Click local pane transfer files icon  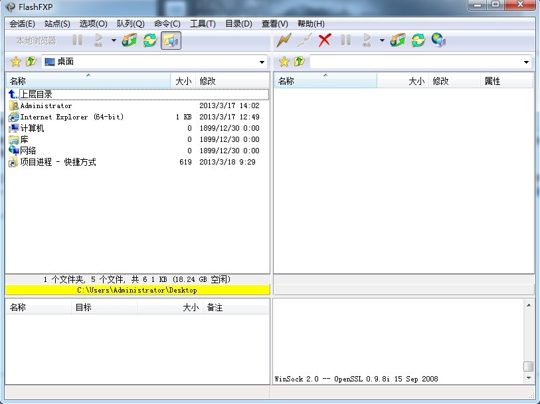point(130,40)
